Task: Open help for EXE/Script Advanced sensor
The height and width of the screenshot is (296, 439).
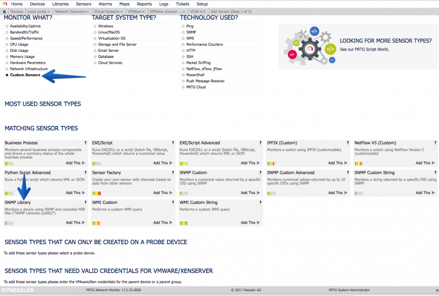Action: pyautogui.click(x=260, y=143)
